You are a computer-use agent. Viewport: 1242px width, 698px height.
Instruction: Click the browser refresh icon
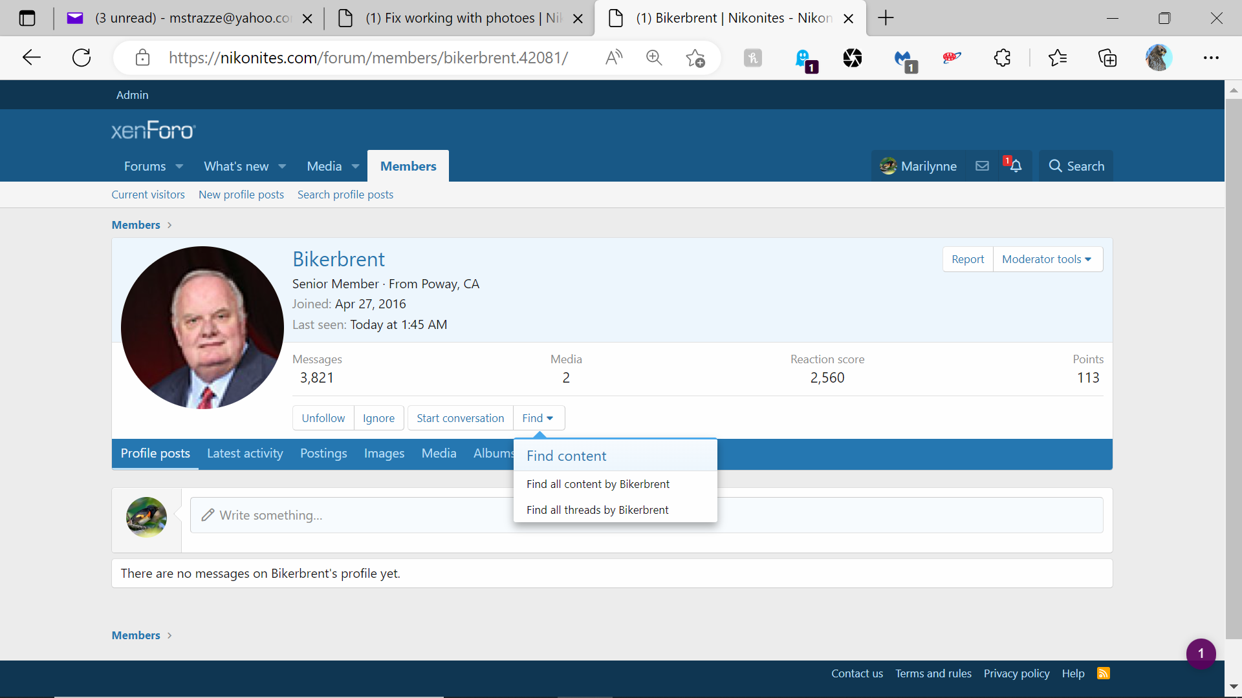(82, 58)
